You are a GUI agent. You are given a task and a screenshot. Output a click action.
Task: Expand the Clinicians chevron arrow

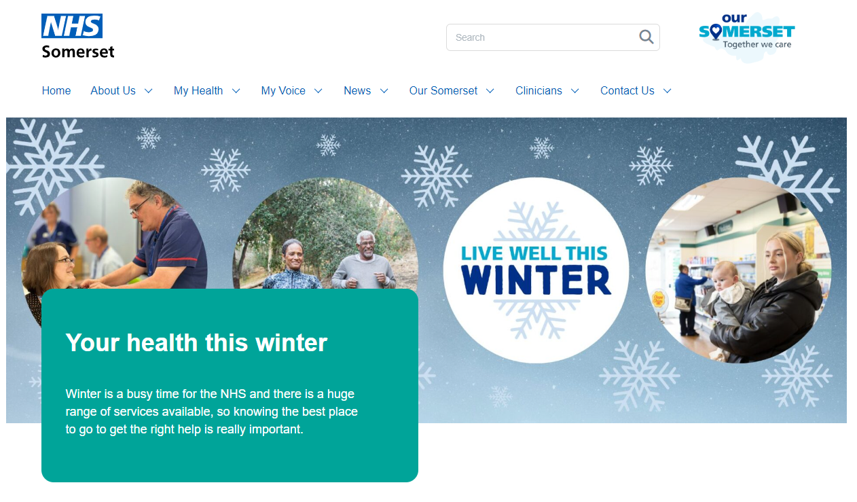tap(575, 91)
